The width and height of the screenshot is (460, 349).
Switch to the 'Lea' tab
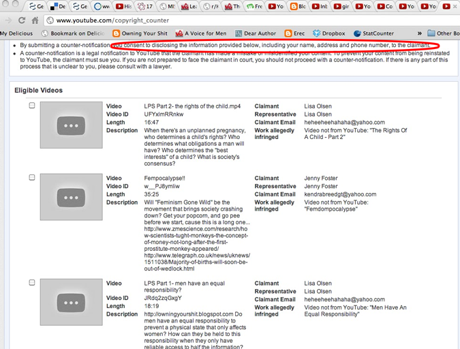point(189,6)
